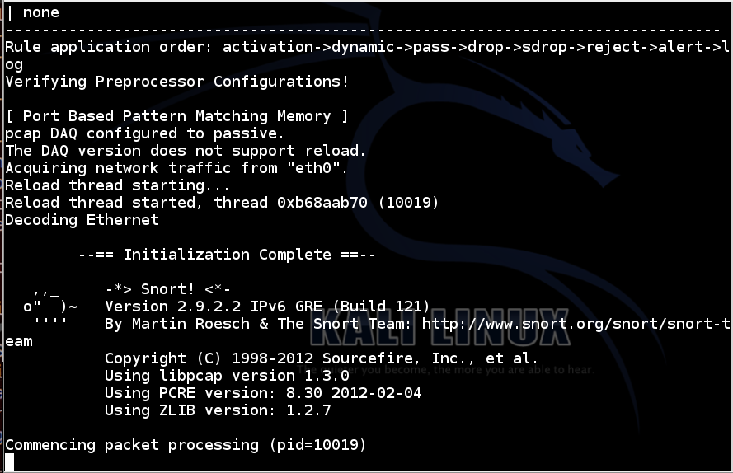Viewport: 733px width, 473px height.
Task: Click the "Initialization Complete" banner
Action: point(227,255)
